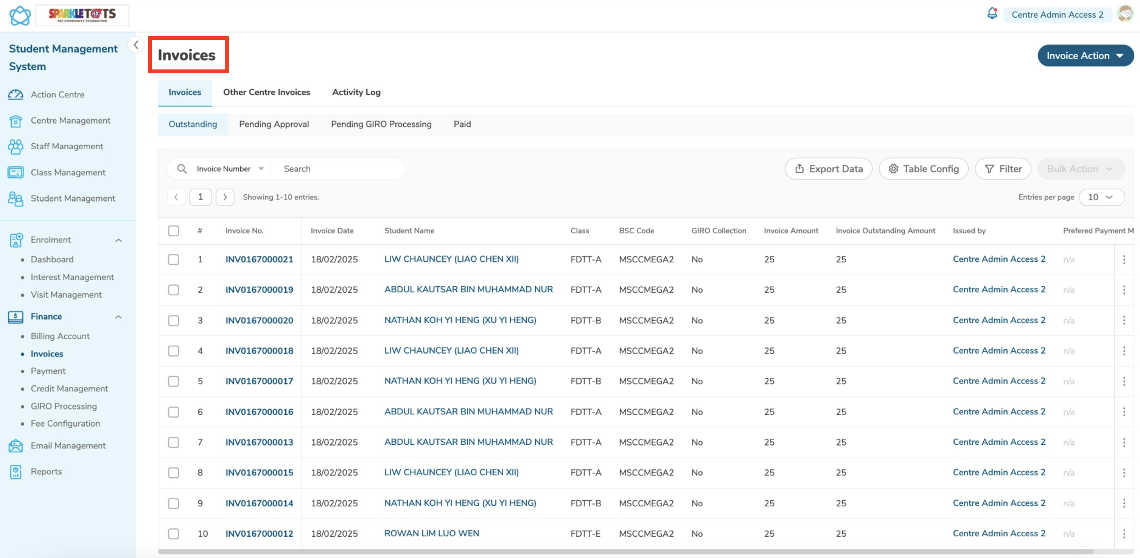Screen dimensions: 1140x558
Task: Click the user avatar in top right
Action: [1124, 14]
